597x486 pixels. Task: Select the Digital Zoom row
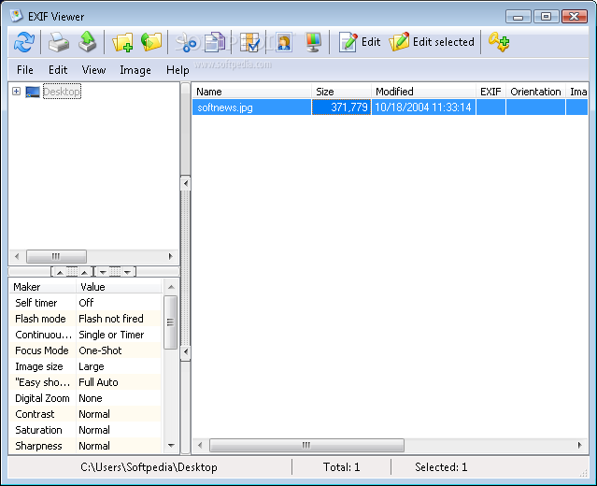pyautogui.click(x=86, y=398)
